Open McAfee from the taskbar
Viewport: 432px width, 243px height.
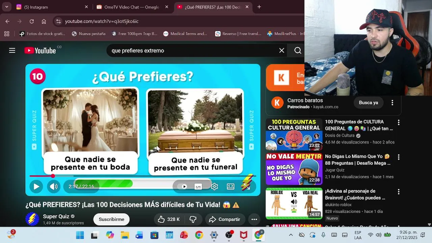click(244, 235)
